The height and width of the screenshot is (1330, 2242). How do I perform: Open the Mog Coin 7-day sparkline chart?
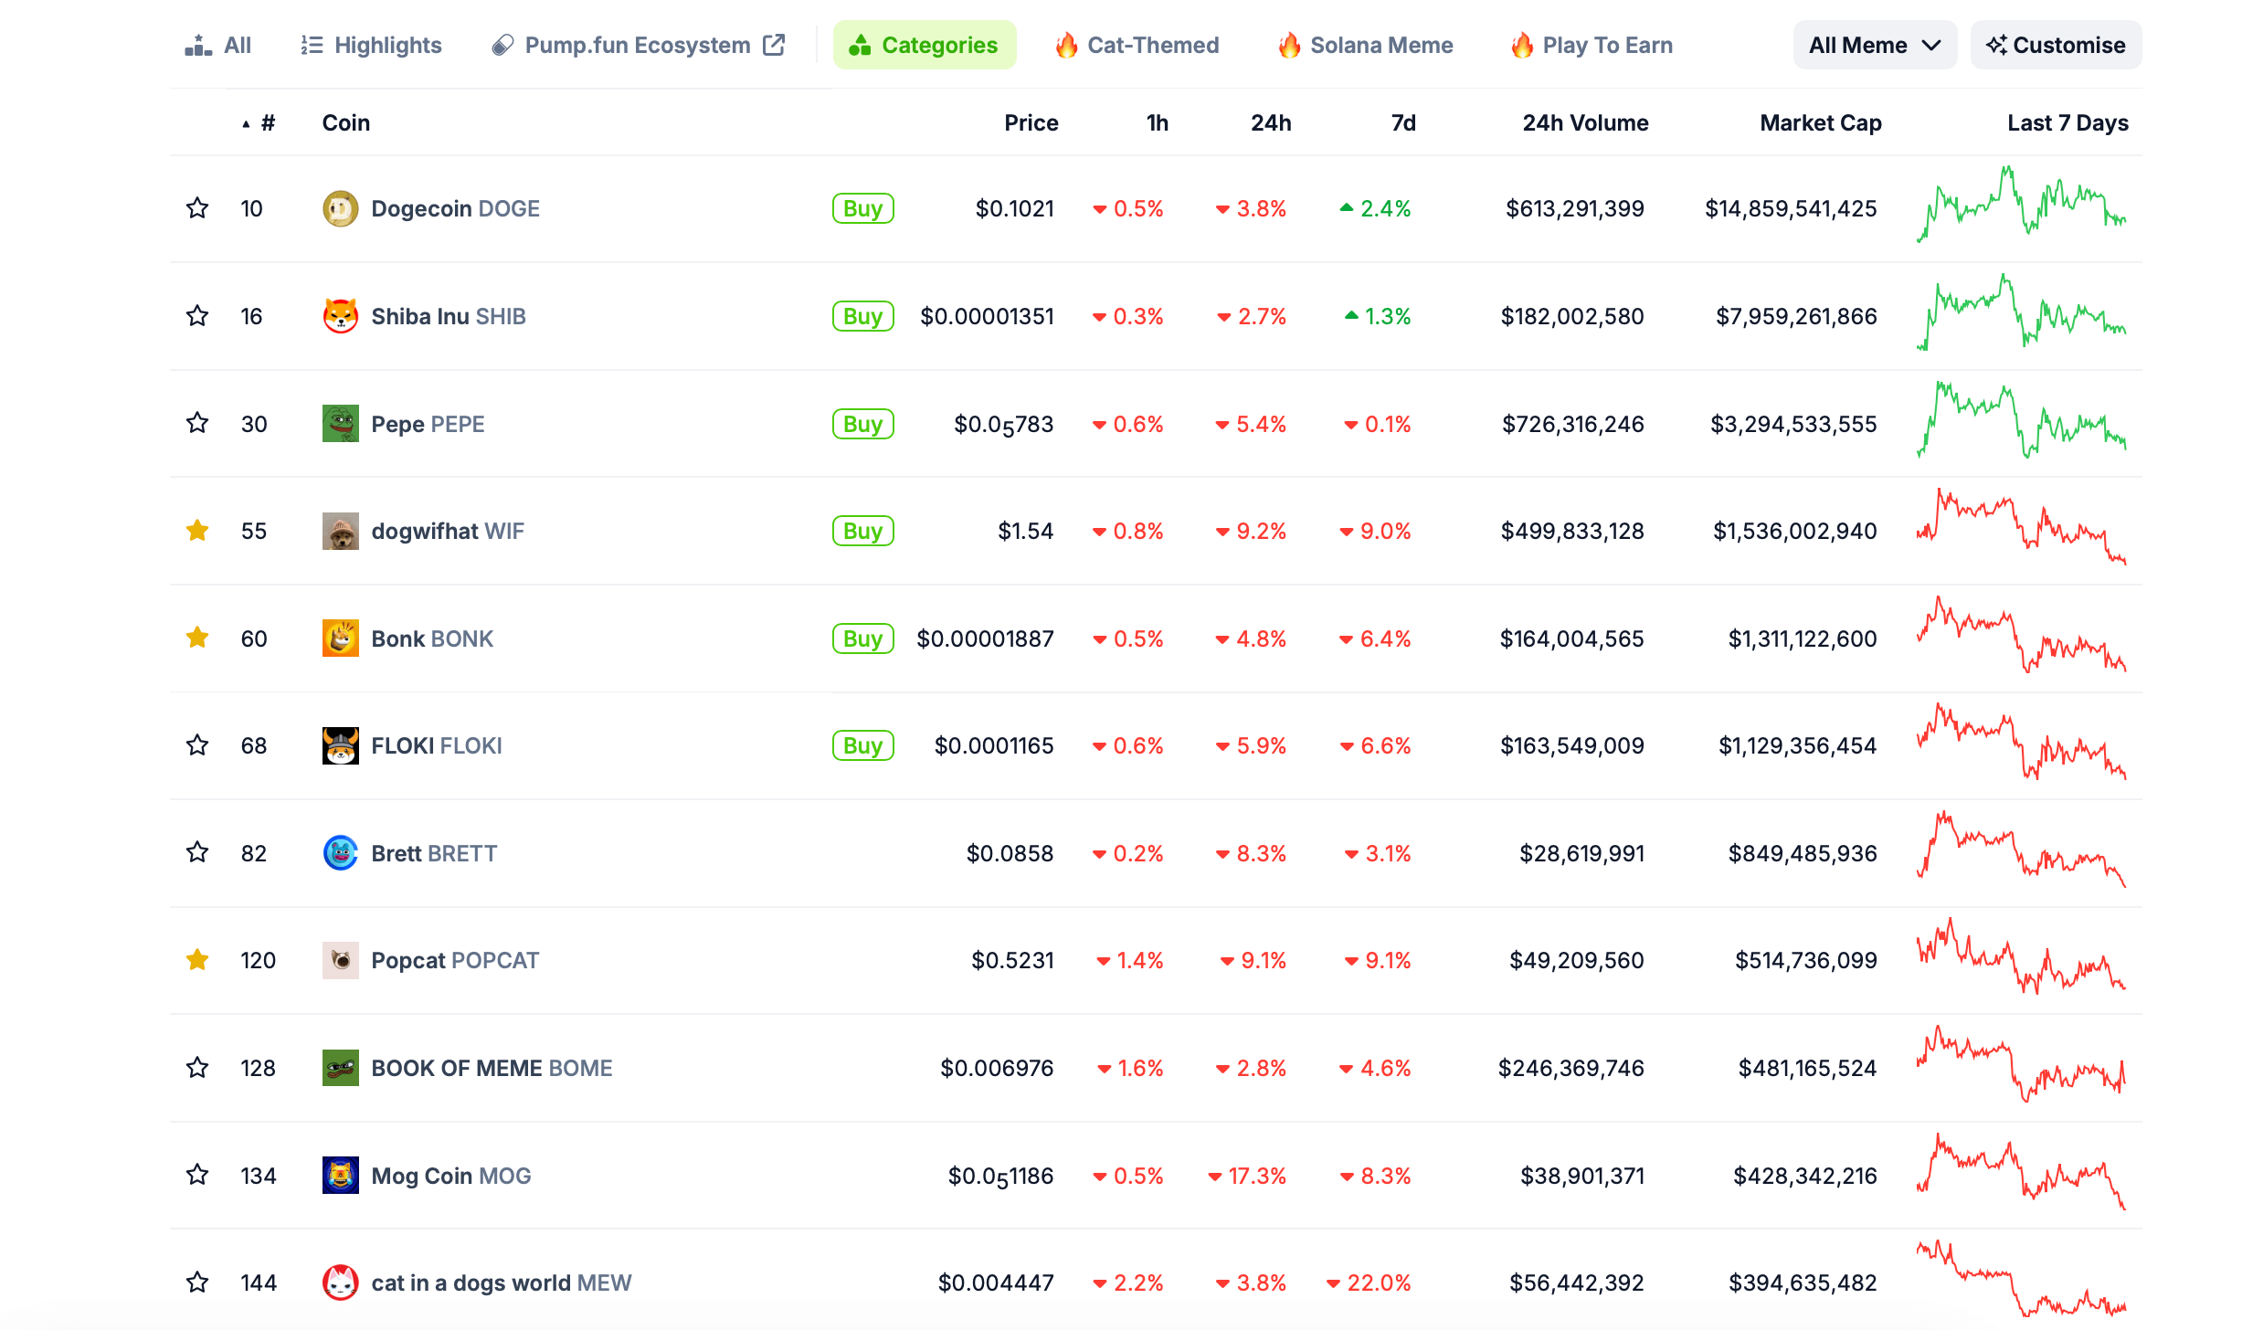(2021, 1172)
